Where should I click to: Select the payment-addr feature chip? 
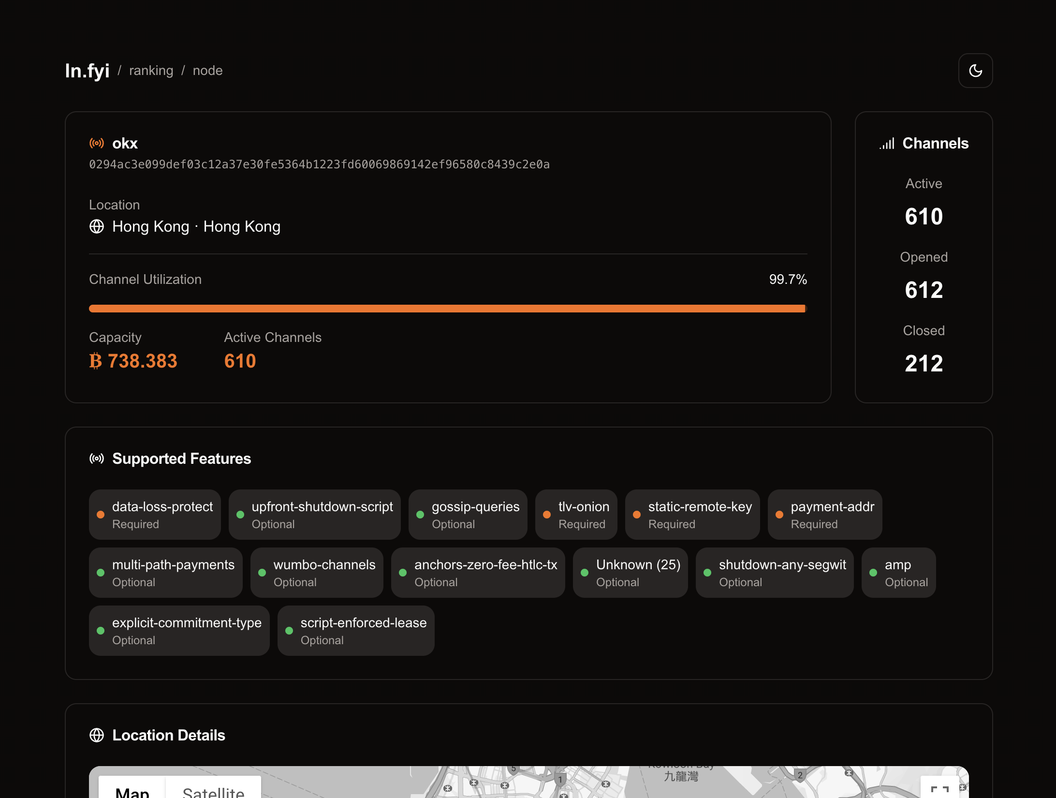(x=825, y=515)
